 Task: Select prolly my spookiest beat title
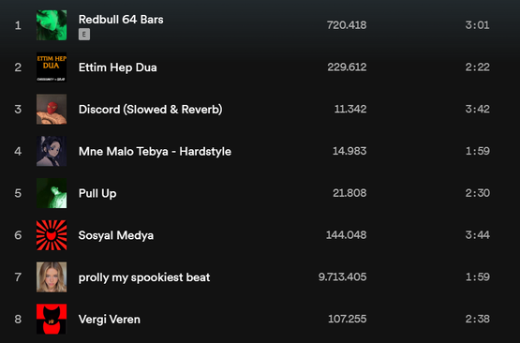(144, 277)
